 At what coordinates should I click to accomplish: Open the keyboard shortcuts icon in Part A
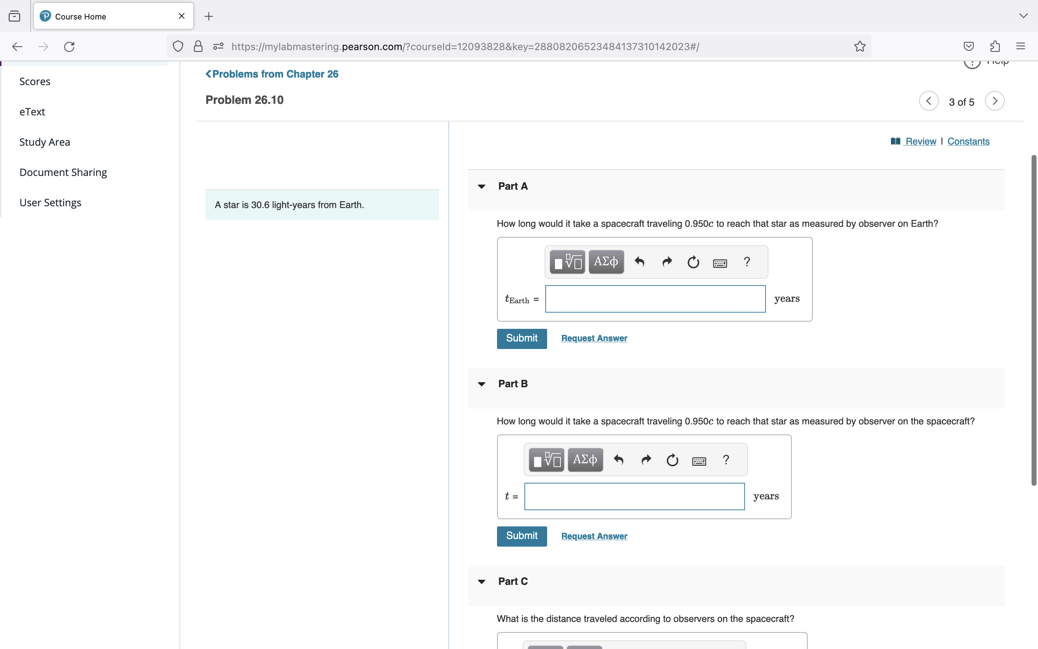(x=720, y=262)
